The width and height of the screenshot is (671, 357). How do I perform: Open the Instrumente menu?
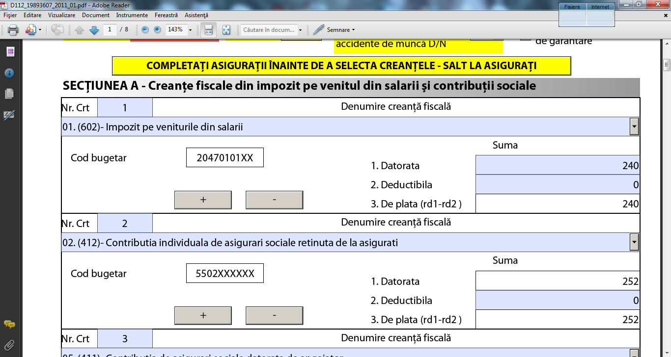[x=133, y=15]
